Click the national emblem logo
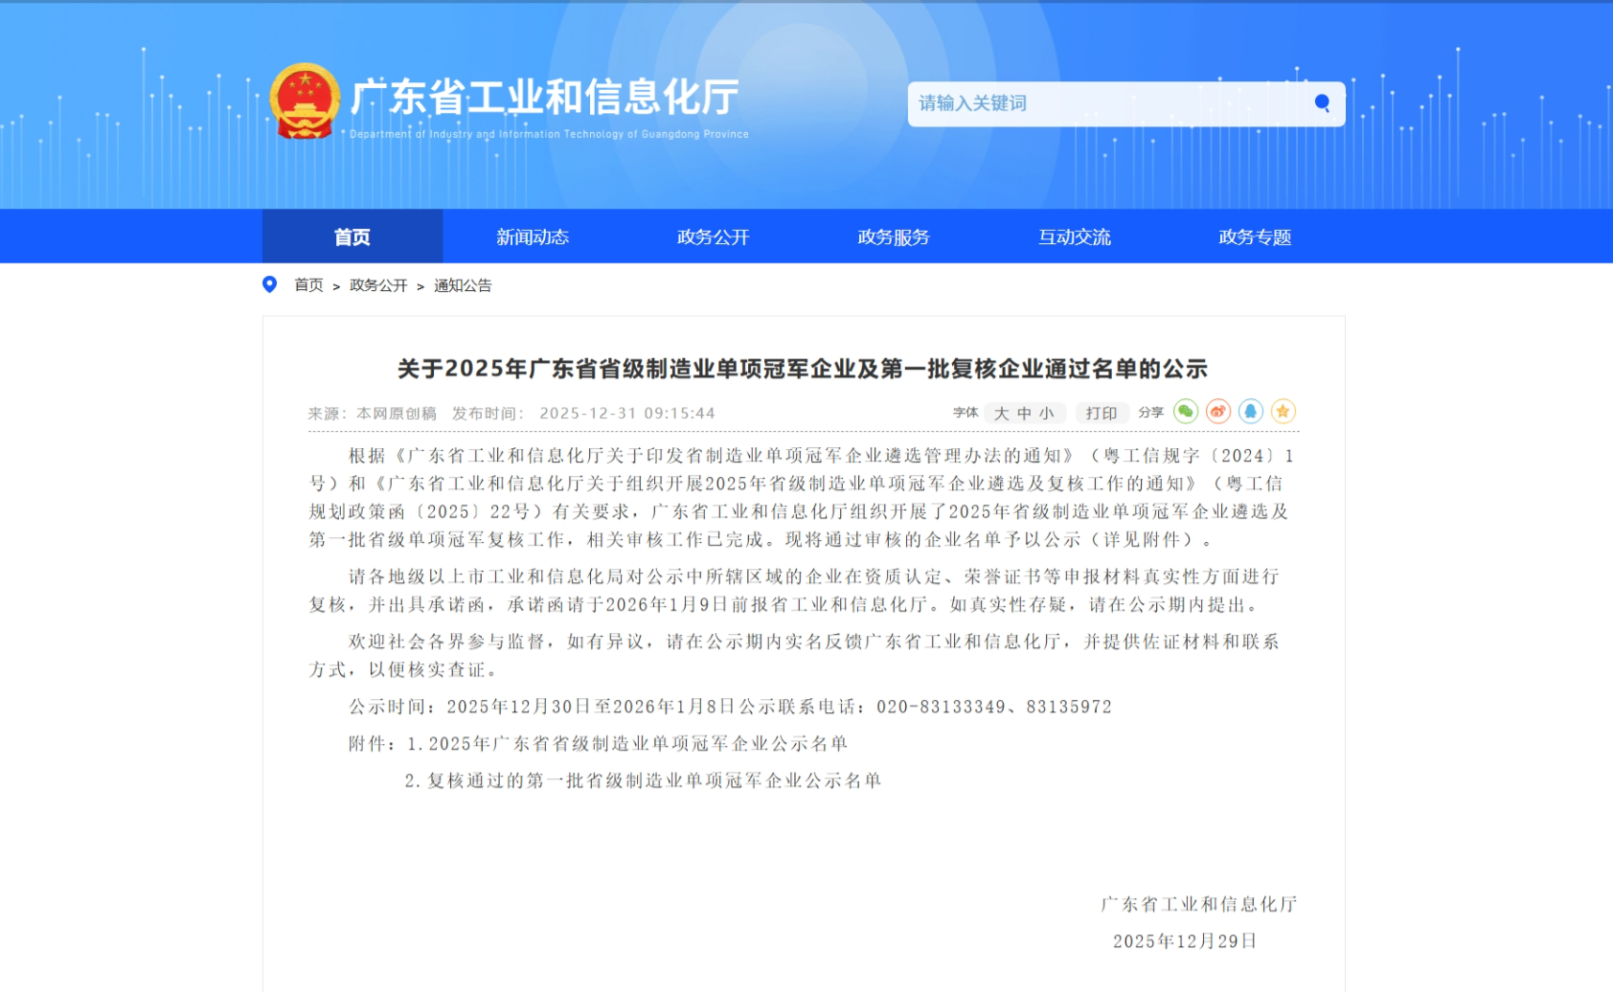The image size is (1613, 992). pyautogui.click(x=305, y=101)
